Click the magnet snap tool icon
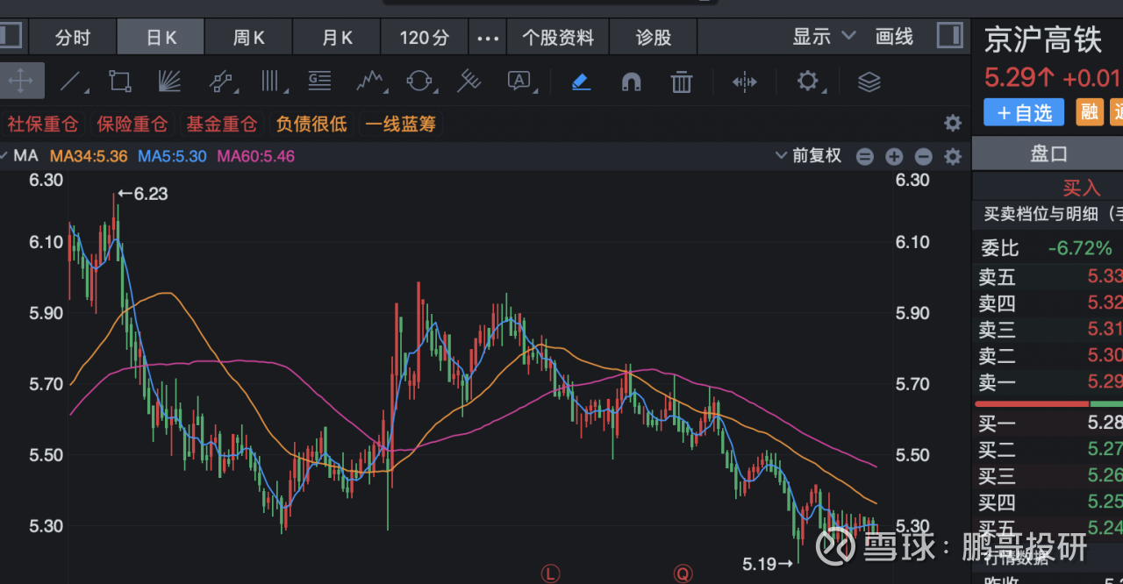1123x584 pixels. (631, 82)
